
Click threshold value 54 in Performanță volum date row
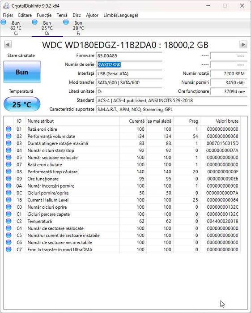[196, 136]
